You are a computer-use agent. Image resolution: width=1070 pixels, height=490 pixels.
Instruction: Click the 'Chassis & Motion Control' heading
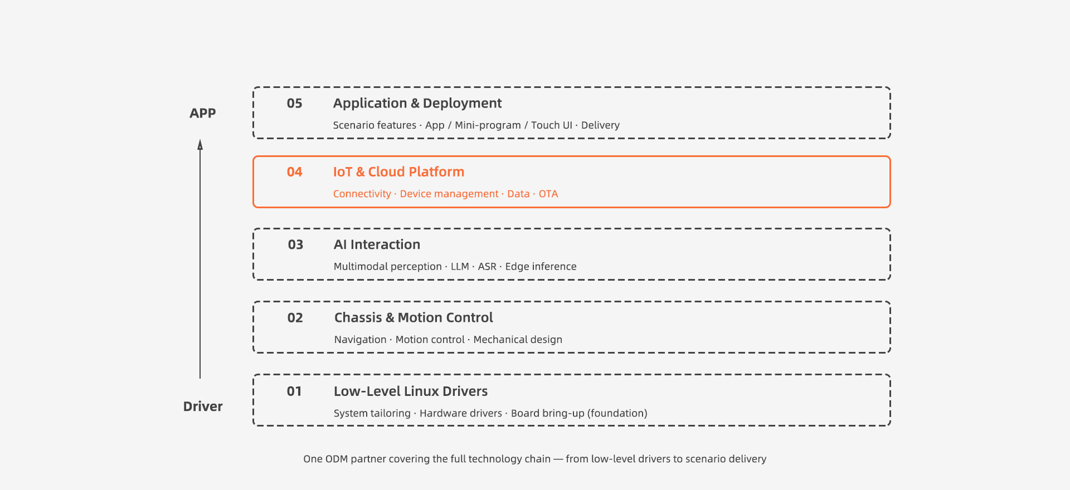[x=414, y=318]
